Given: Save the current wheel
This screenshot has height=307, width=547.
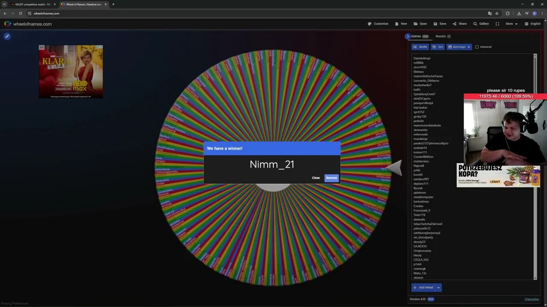Looking at the screenshot, I should pos(440,24).
